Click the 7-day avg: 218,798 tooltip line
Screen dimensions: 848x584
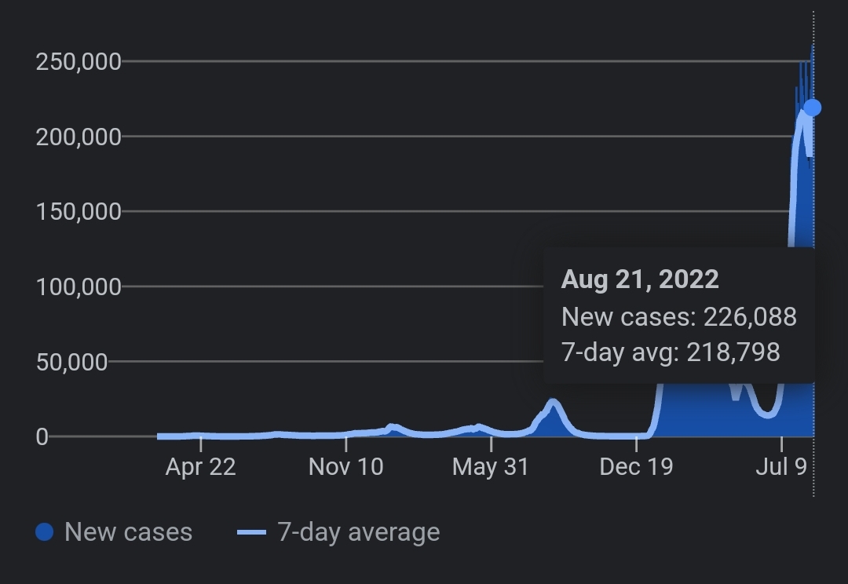pos(671,352)
